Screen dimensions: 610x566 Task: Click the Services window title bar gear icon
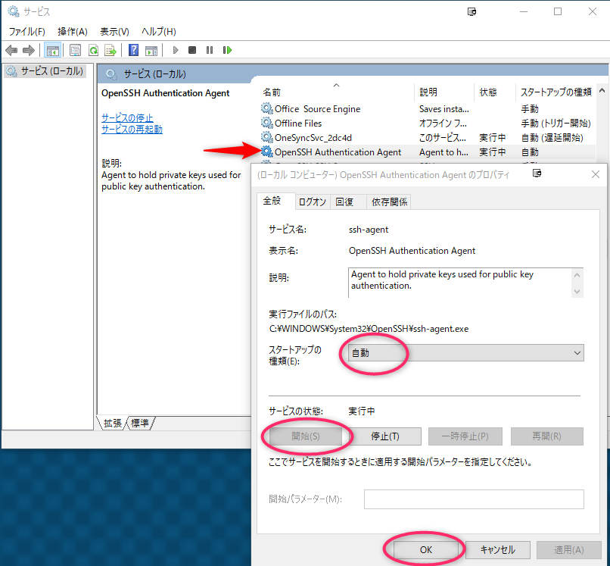tap(14, 11)
